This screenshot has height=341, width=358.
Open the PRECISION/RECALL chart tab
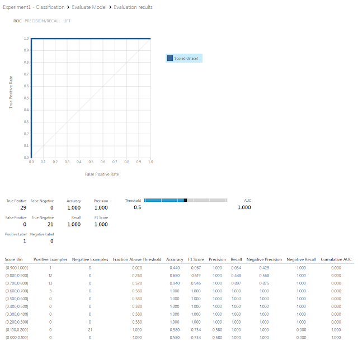43,21
